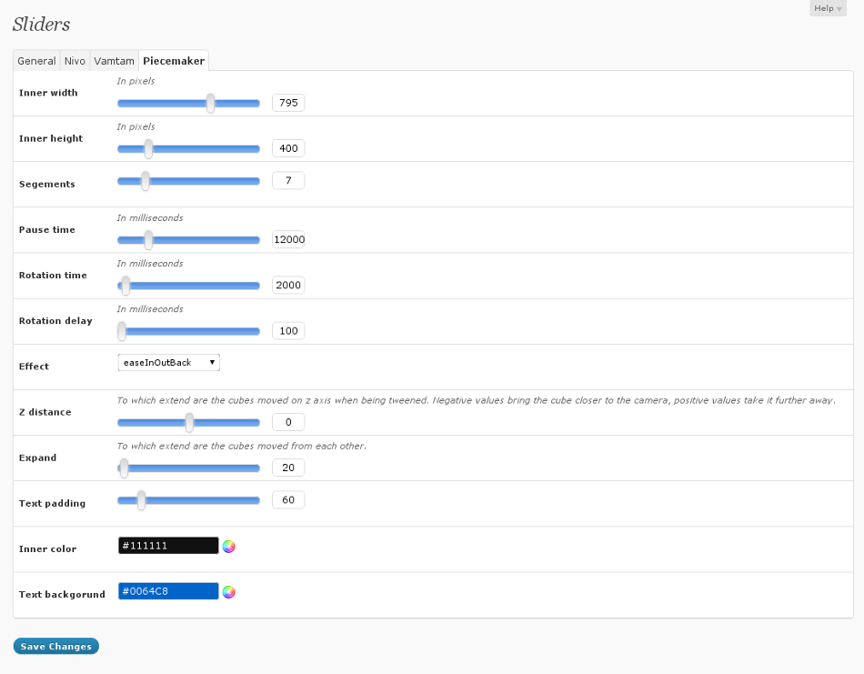This screenshot has height=674, width=864.
Task: Switch to the Nivo tab
Action: pyautogui.click(x=75, y=61)
